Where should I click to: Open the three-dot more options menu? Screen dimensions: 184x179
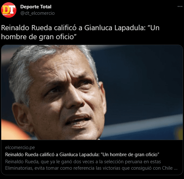[x=180, y=6]
